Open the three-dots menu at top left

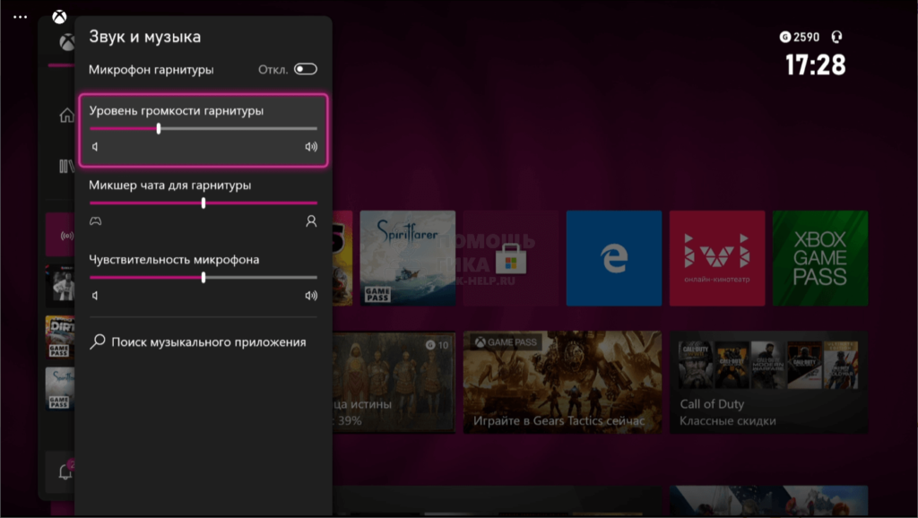pos(20,17)
